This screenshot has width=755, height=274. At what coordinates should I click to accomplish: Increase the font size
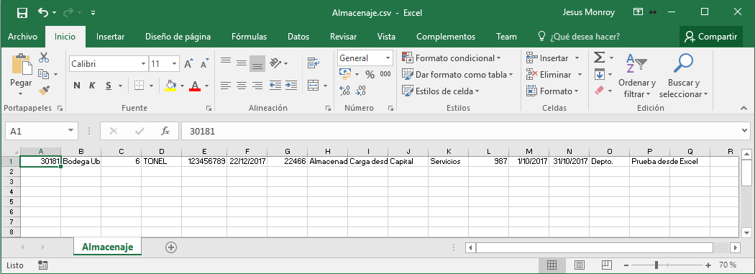[x=188, y=63]
